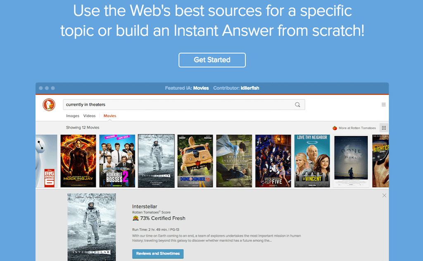Open the St. Vincent movie poster
423x261 pixels.
click(x=312, y=161)
